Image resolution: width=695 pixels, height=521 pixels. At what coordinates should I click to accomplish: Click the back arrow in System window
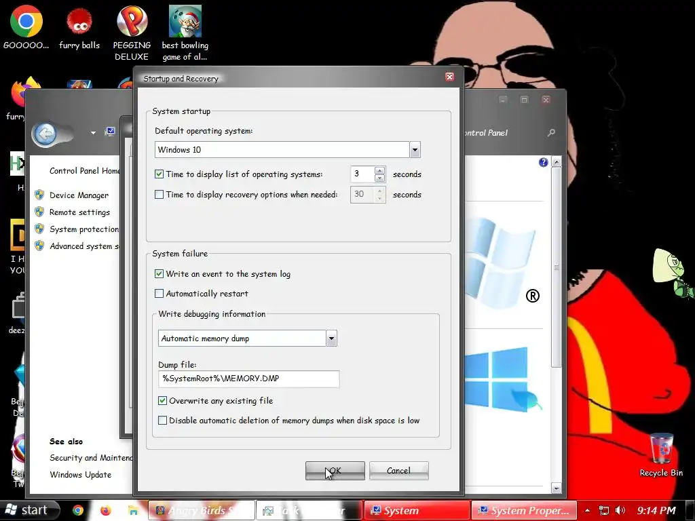click(x=45, y=134)
